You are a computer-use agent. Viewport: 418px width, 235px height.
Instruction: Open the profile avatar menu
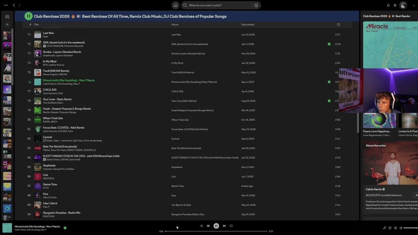403,5
